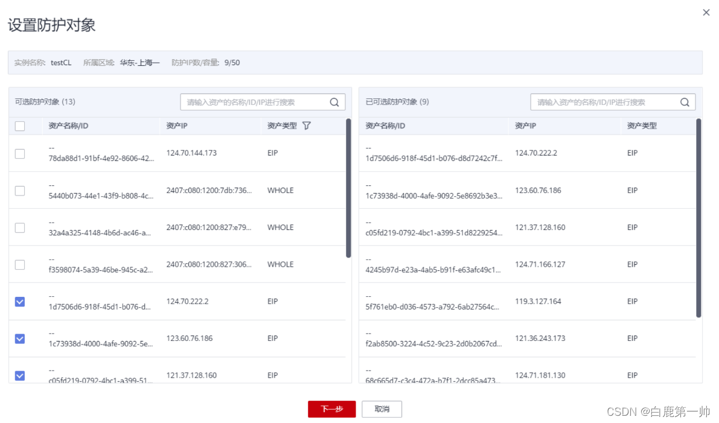The height and width of the screenshot is (423, 719).
Task: Click the IP 121.36.243.173 in the right list
Action: pyautogui.click(x=540, y=338)
